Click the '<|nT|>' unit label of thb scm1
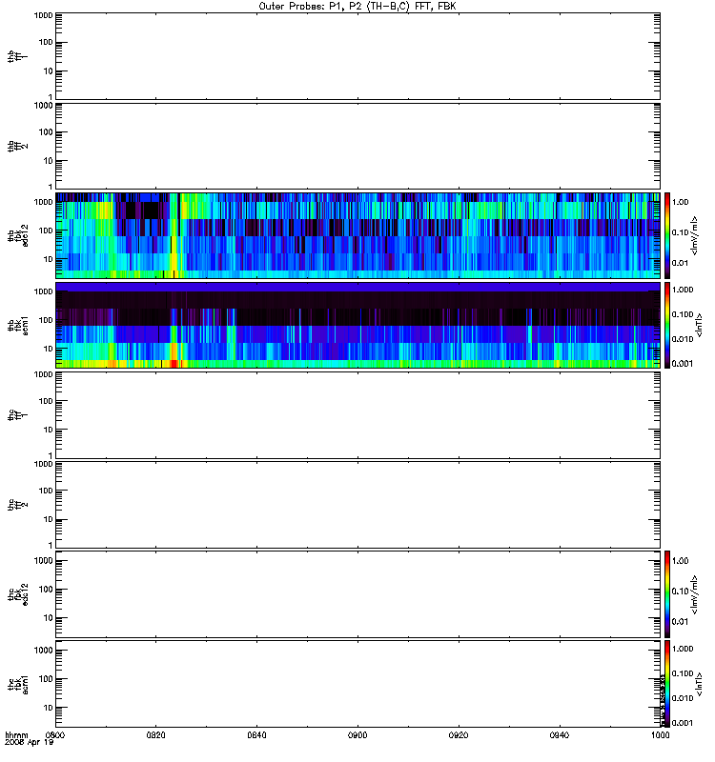Image resolution: width=715 pixels, height=762 pixels. (699, 325)
